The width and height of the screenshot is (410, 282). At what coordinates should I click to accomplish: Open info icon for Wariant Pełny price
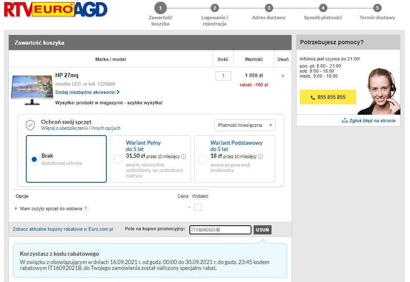pyautogui.click(x=184, y=156)
